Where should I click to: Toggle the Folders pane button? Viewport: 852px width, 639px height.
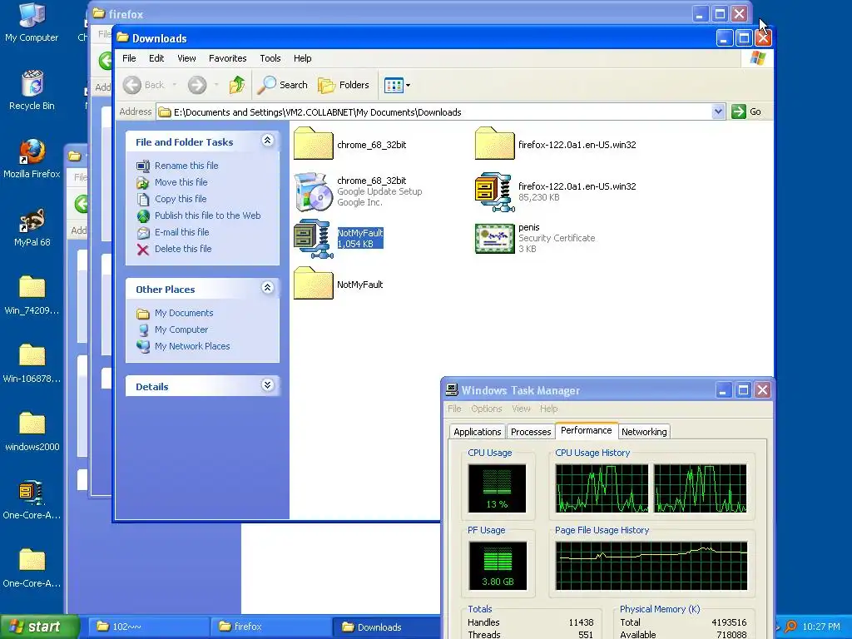pos(344,85)
